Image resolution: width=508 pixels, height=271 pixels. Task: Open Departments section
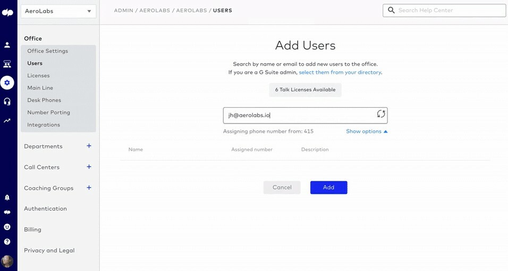[x=43, y=146]
